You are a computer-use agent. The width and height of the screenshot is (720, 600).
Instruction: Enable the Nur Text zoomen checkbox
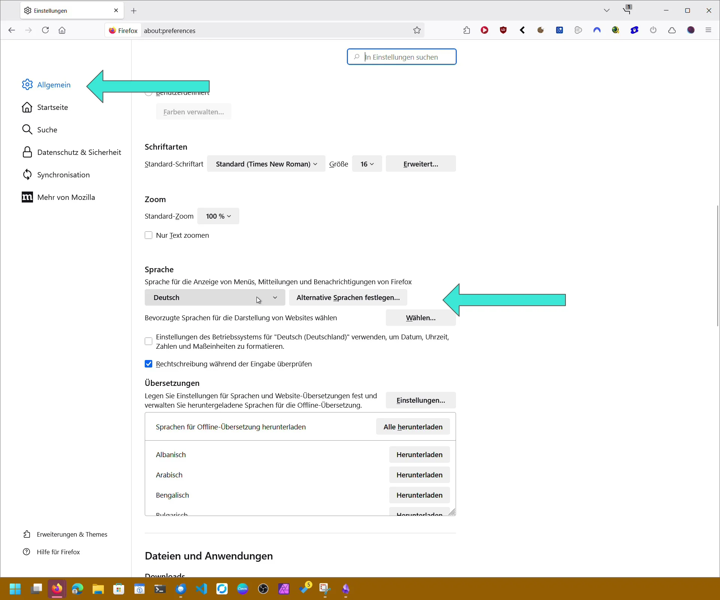pos(148,235)
